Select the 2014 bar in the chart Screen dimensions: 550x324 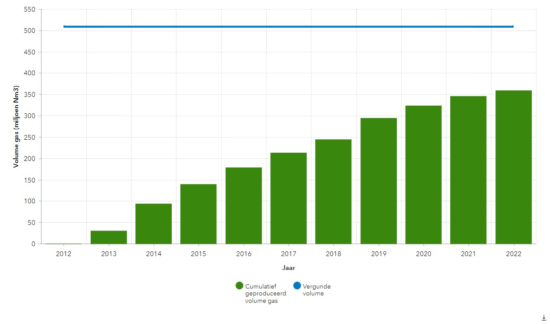(x=154, y=224)
